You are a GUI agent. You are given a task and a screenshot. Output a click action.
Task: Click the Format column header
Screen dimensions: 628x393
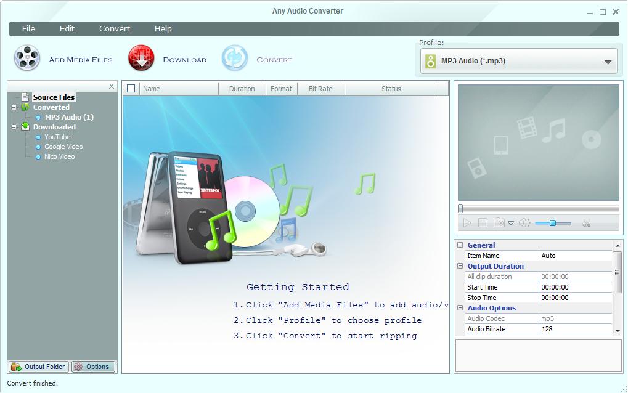point(281,89)
